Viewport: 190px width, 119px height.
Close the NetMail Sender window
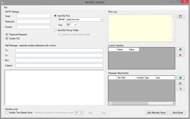click(184, 1)
